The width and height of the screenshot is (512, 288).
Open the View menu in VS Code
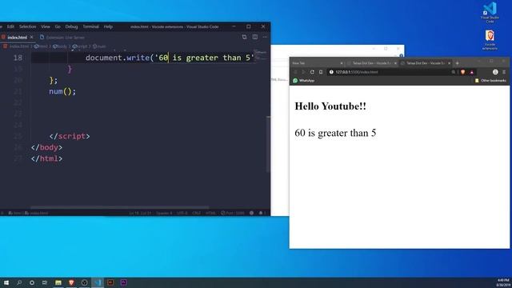click(x=46, y=26)
